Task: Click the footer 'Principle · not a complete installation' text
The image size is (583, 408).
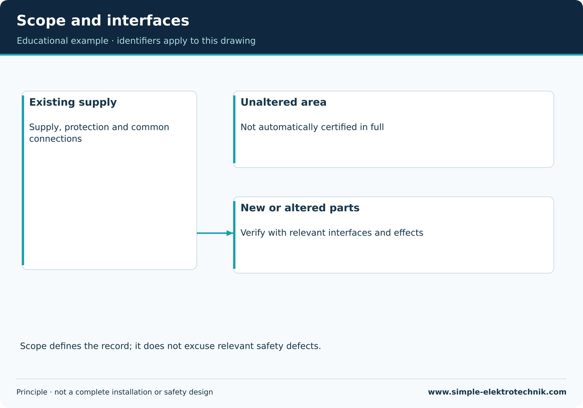Action: 115,392
